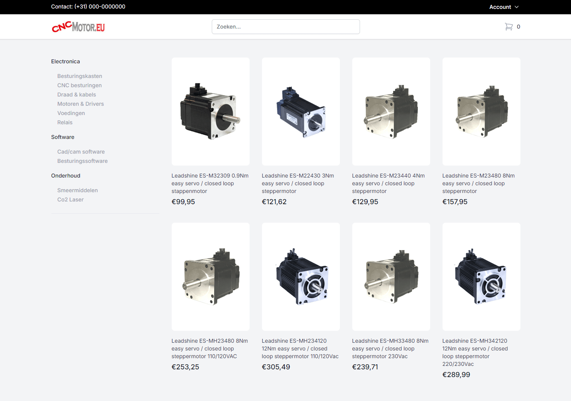Click the €121,62 price
Screen dimensions: 571x401
click(274, 202)
